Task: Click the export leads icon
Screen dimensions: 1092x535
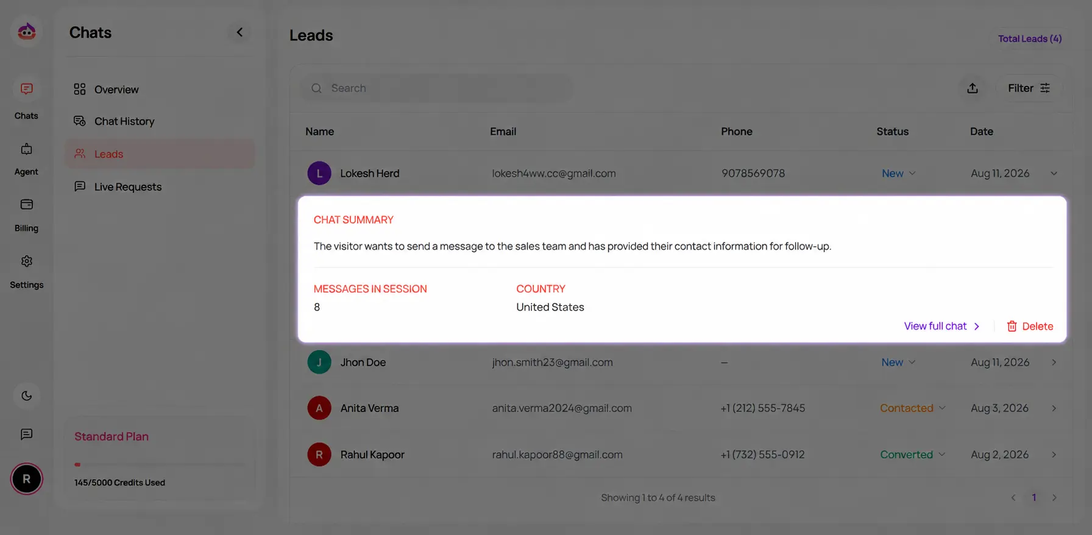Action: tap(973, 88)
